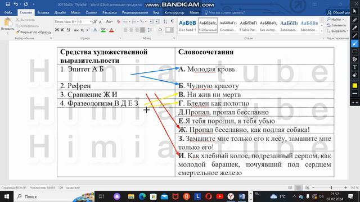Clear all formatting icon
The width and height of the screenshot is (360, 202).
pos(118,22)
